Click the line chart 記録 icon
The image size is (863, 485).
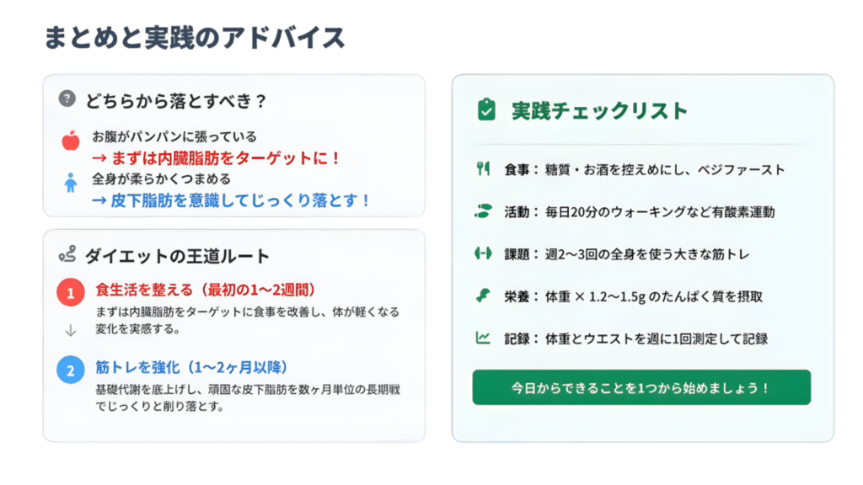click(x=483, y=338)
